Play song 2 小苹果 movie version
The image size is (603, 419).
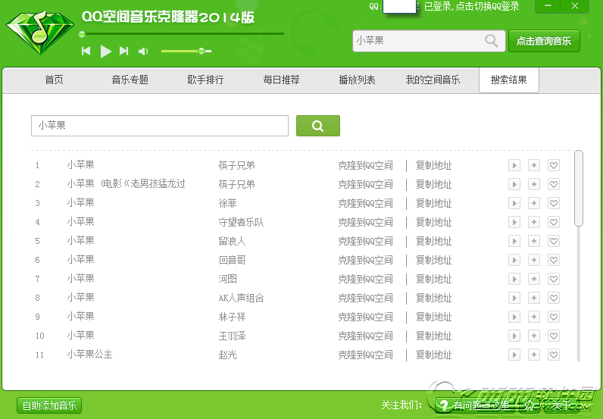(514, 184)
